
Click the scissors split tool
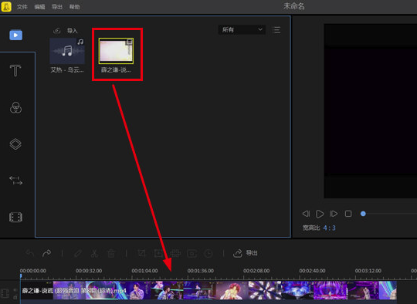pos(94,253)
